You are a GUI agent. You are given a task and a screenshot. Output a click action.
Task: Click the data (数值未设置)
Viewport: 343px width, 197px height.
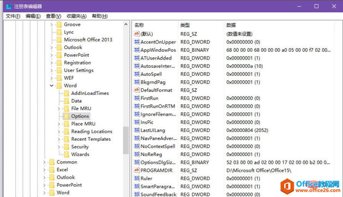pos(239,34)
